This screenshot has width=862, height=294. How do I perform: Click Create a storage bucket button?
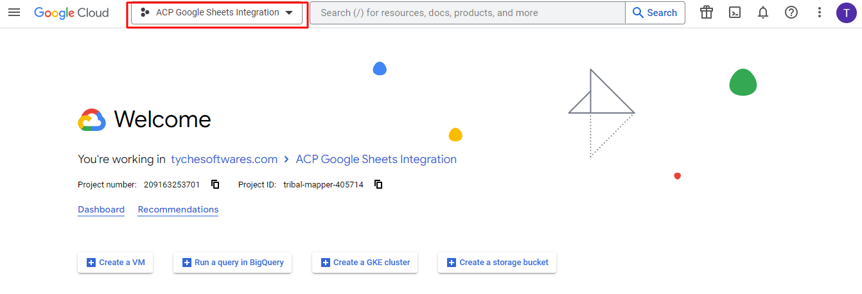click(x=497, y=263)
